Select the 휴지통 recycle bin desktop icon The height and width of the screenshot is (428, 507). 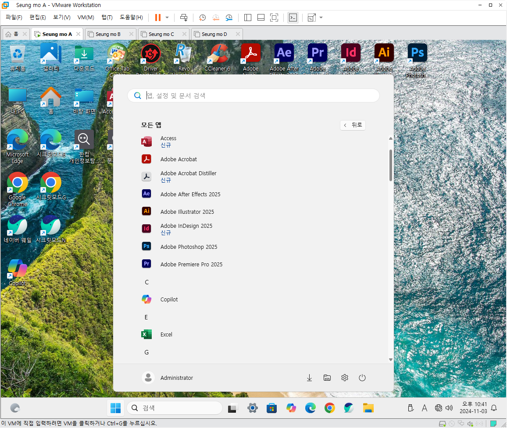18,57
